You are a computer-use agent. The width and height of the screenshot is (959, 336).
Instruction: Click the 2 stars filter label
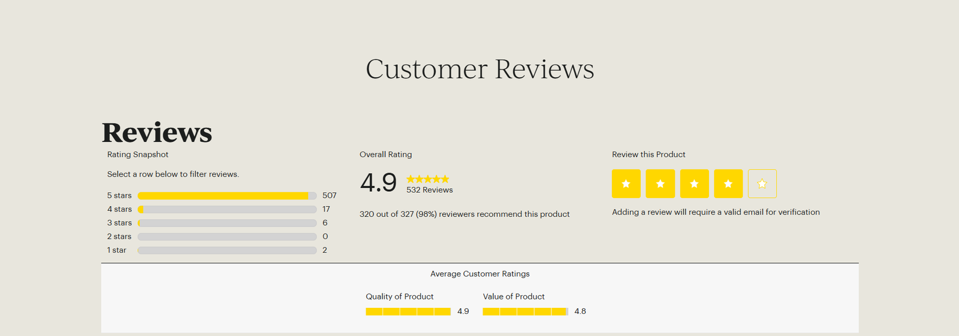[119, 237]
